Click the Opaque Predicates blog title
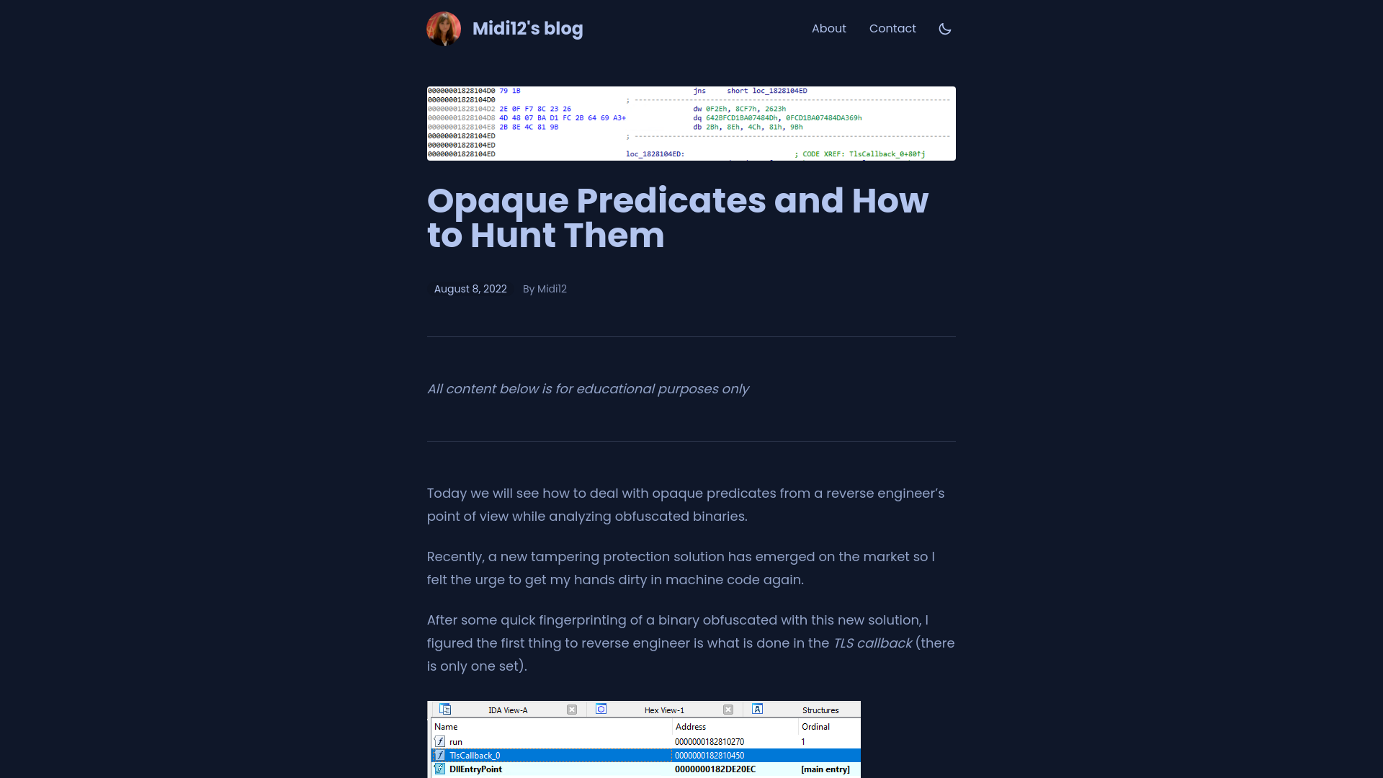Viewport: 1383px width, 778px height. click(679, 218)
